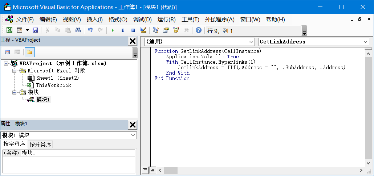Select VBAProject (示例工作簿.xlsm) root node
This screenshot has width=374, height=176.
click(x=63, y=63)
